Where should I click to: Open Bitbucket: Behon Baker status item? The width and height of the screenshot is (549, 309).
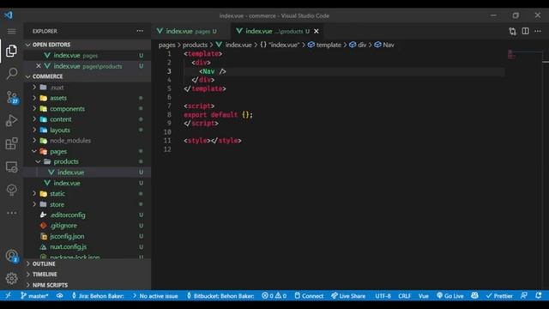click(220, 295)
